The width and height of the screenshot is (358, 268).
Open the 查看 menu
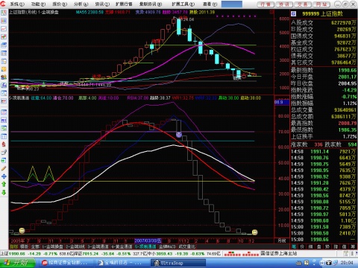click(210, 4)
